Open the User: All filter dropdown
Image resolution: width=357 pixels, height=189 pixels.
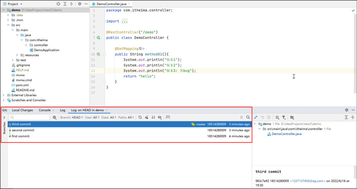92,117
